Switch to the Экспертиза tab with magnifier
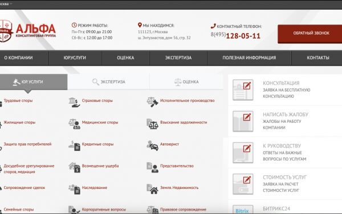 point(108,82)
